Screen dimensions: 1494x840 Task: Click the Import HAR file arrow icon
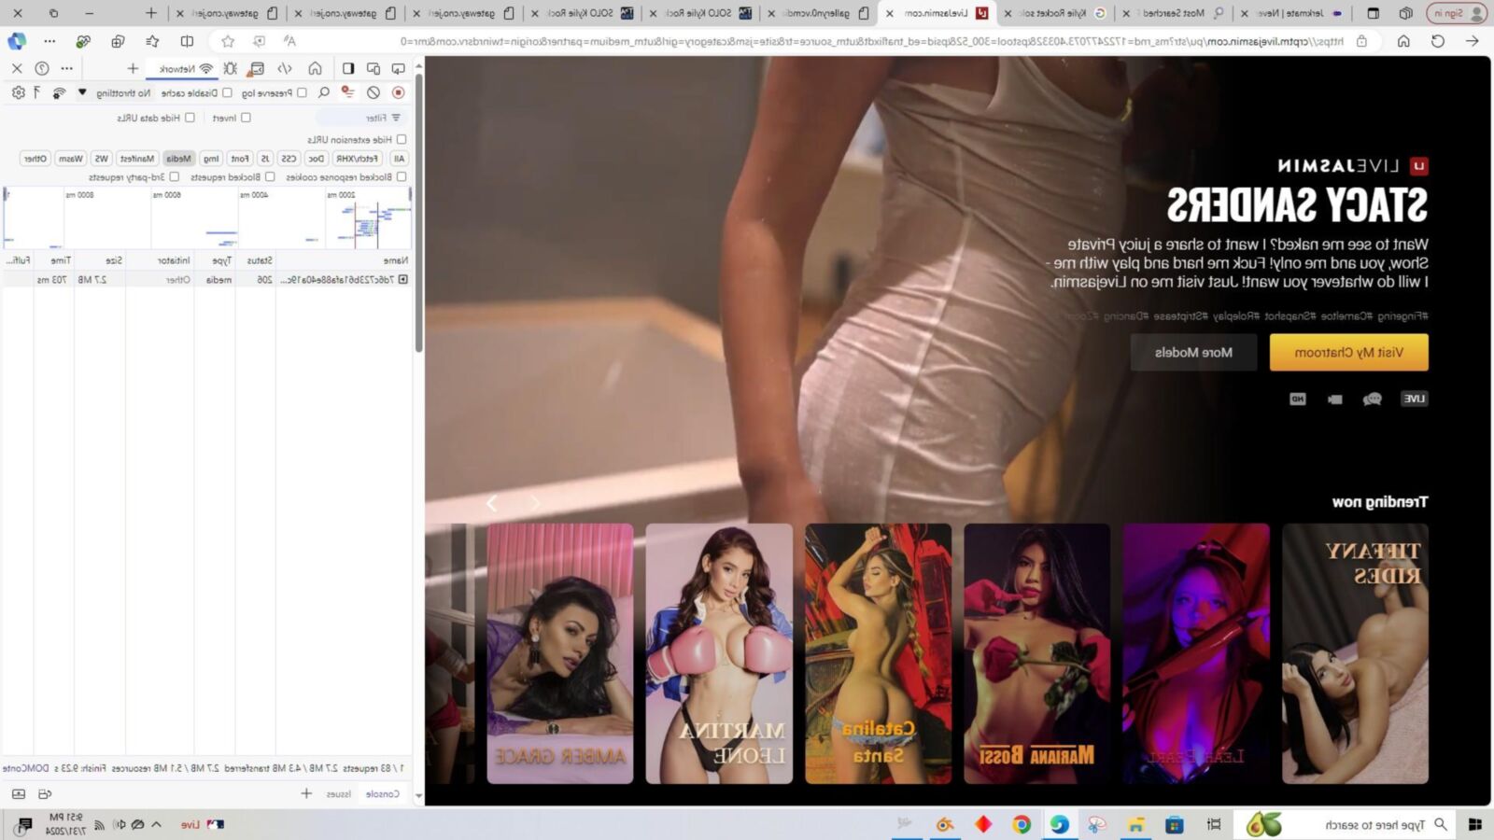coord(36,92)
